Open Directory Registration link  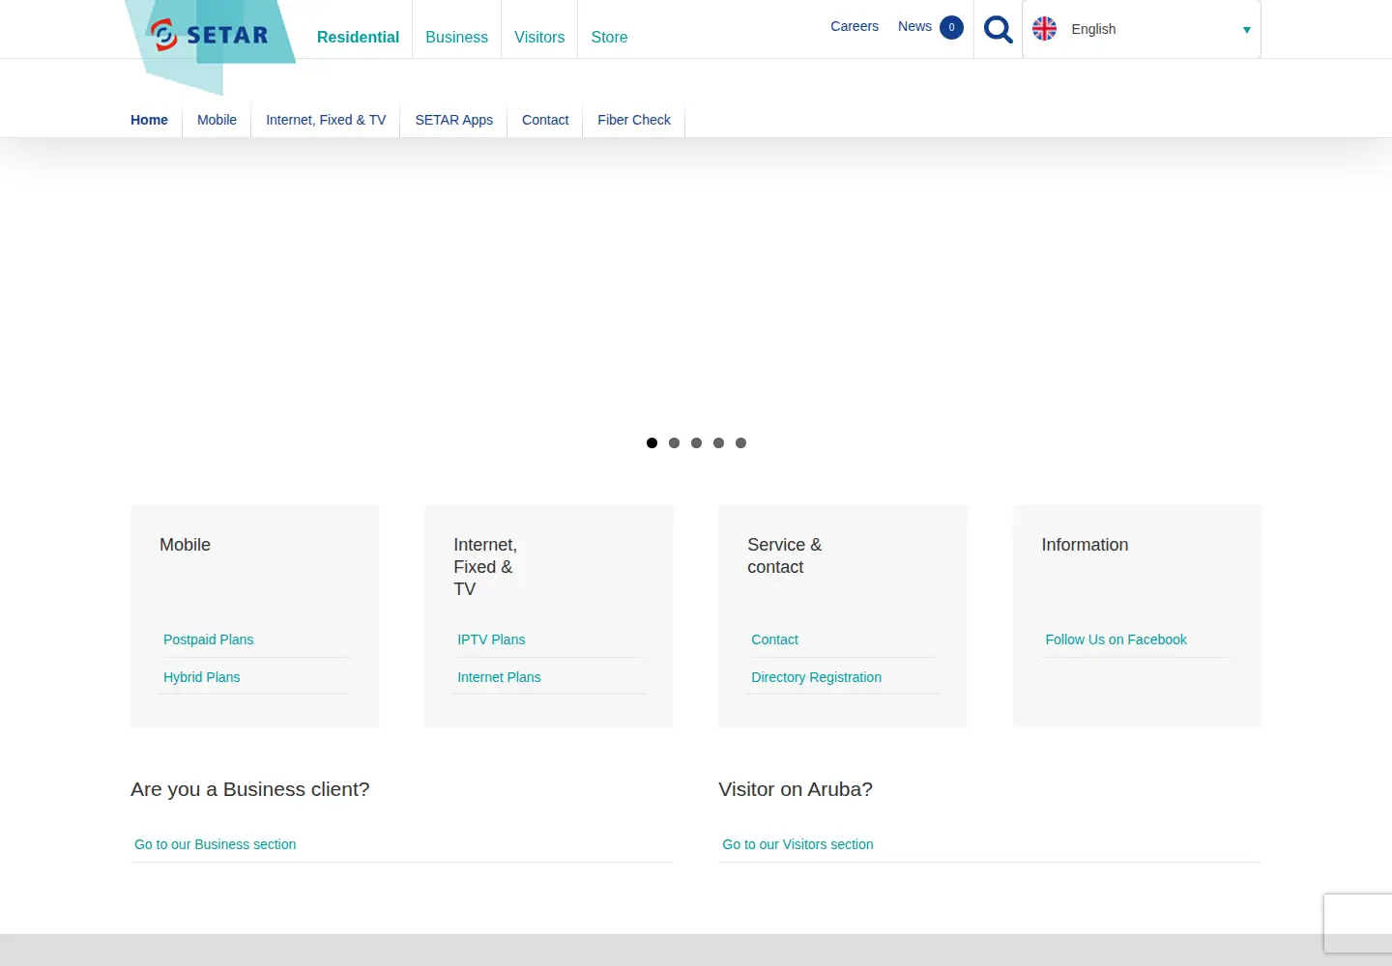(816, 677)
